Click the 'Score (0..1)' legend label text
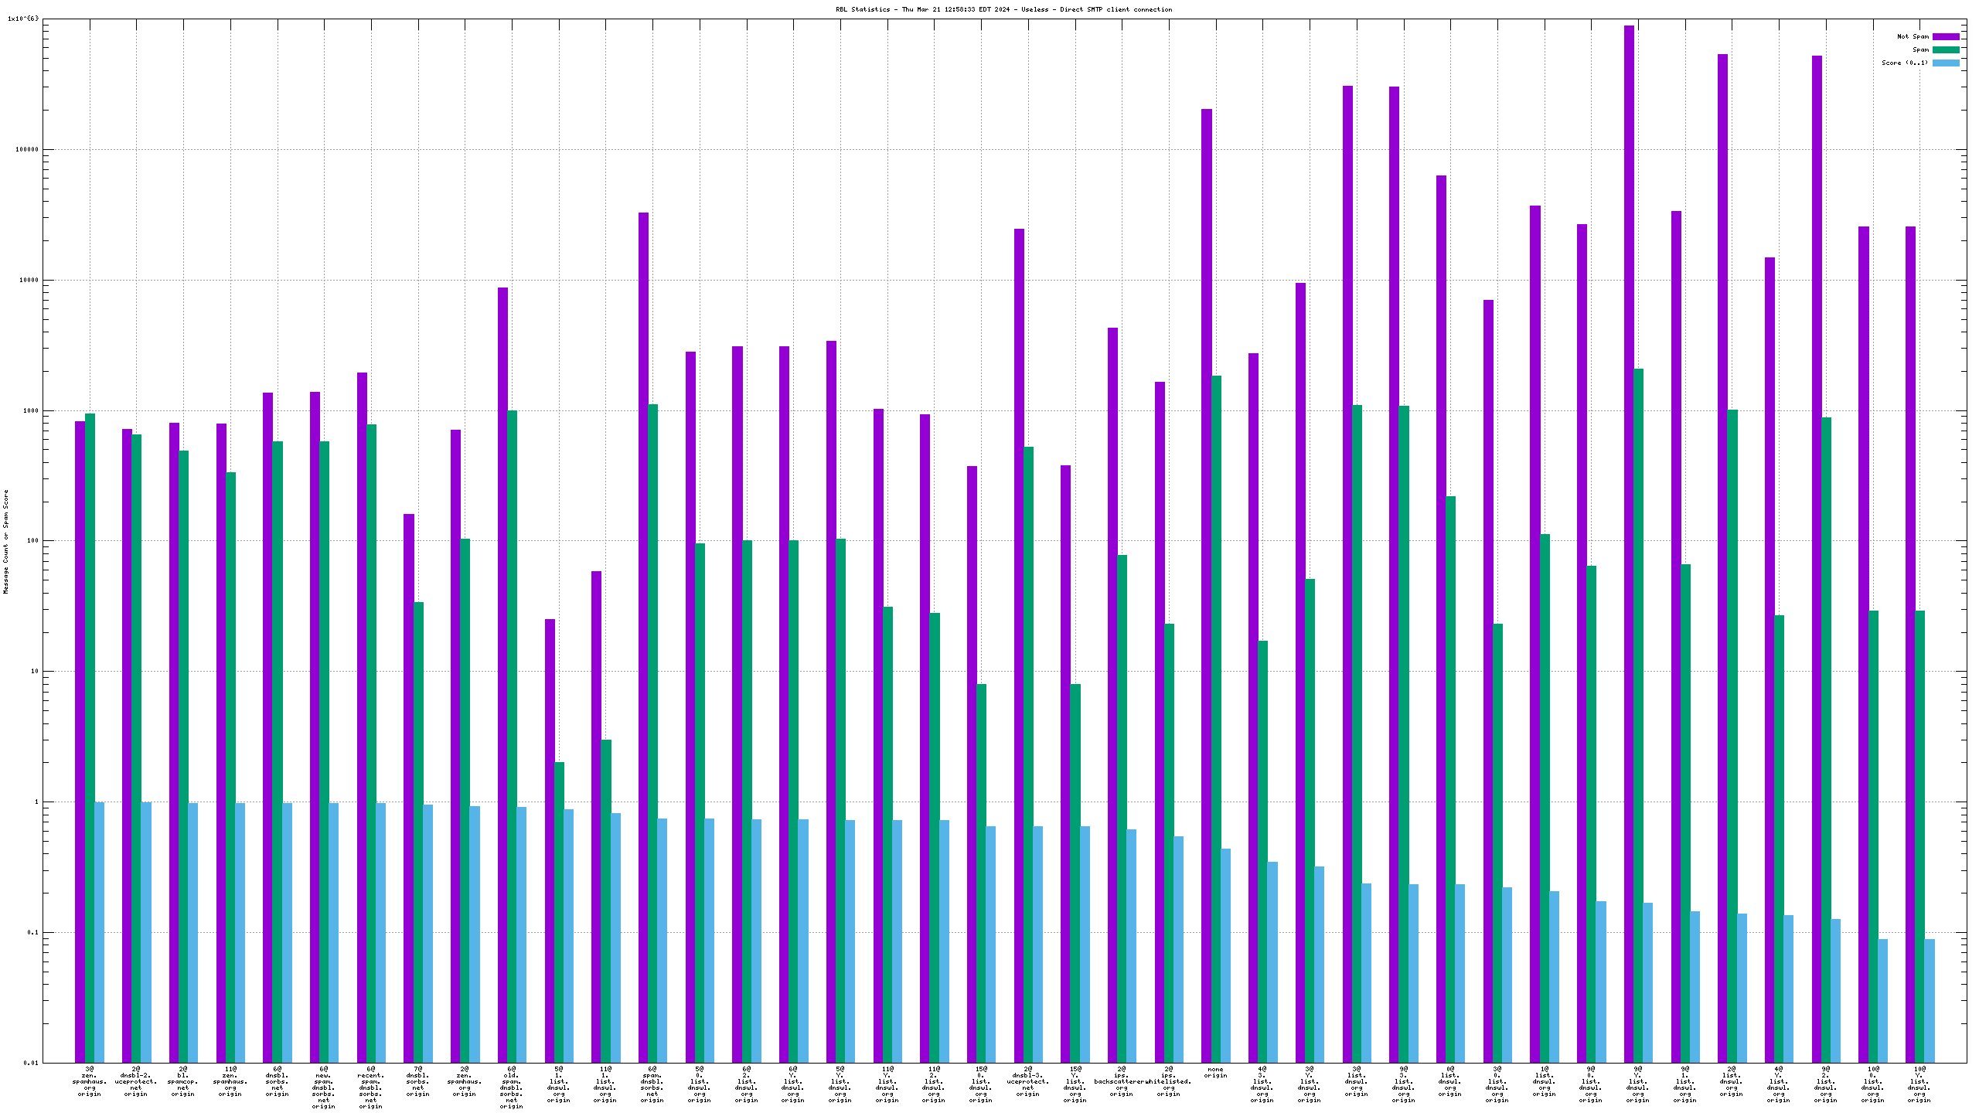 [1905, 63]
